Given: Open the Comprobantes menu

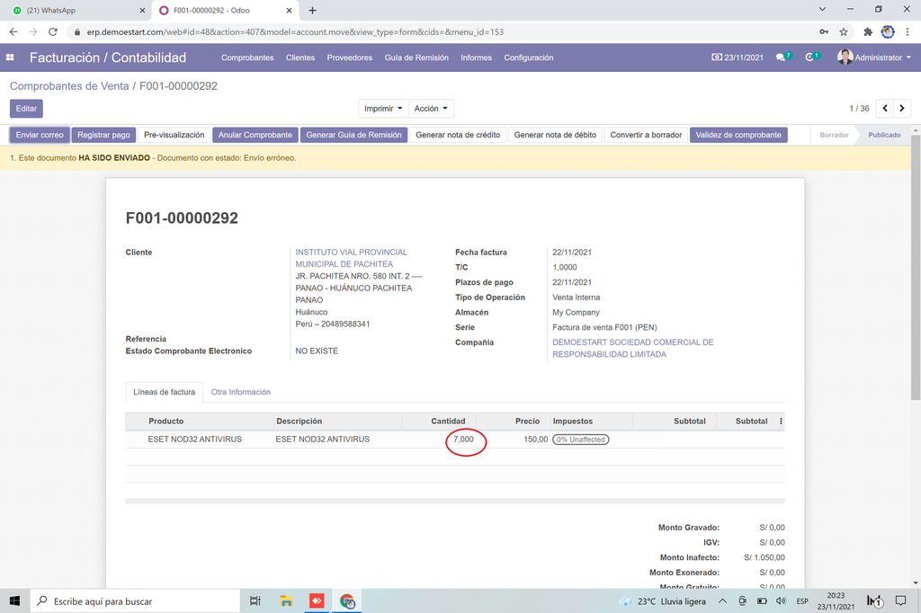Looking at the screenshot, I should (247, 58).
